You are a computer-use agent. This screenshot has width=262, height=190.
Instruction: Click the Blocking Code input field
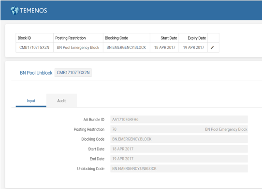179,139
